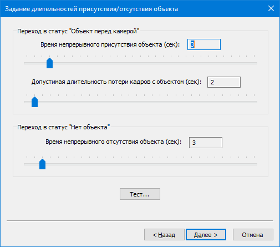Go back with the Назад button
This screenshot has height=247, width=280.
(164, 235)
